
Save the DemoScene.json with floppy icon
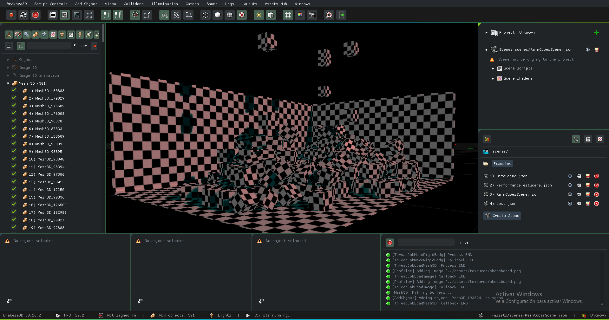587,176
